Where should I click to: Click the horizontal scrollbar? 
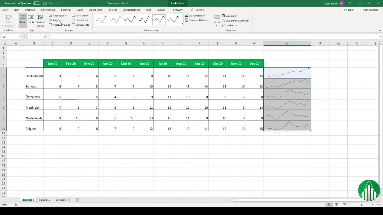click(306, 200)
